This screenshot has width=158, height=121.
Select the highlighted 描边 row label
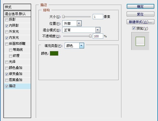click(12, 86)
